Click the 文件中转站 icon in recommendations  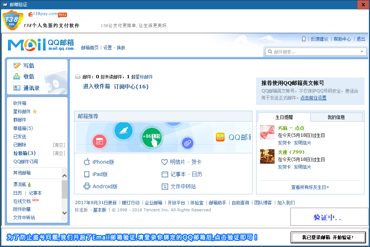pyautogui.click(x=165, y=186)
